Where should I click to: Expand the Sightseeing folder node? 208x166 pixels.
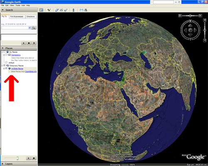click(4, 55)
